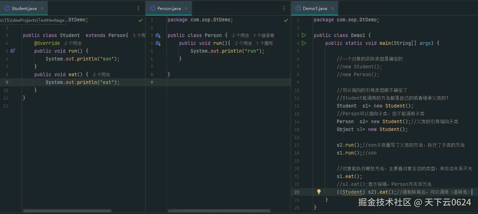Click the System.out.println("son") line
The width and height of the screenshot is (478, 214).
pos(83,59)
